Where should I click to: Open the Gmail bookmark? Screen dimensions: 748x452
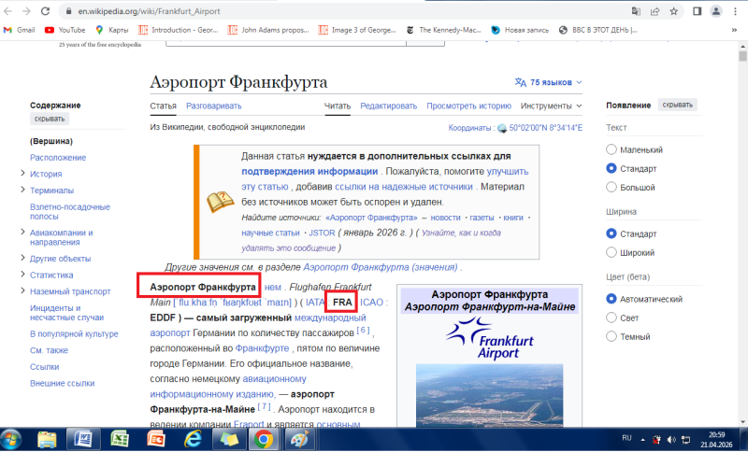(x=19, y=30)
